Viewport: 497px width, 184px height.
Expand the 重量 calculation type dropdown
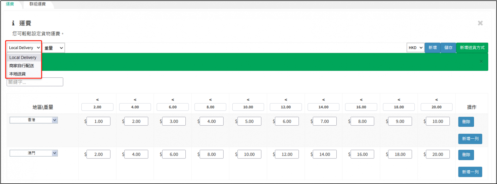click(53, 48)
